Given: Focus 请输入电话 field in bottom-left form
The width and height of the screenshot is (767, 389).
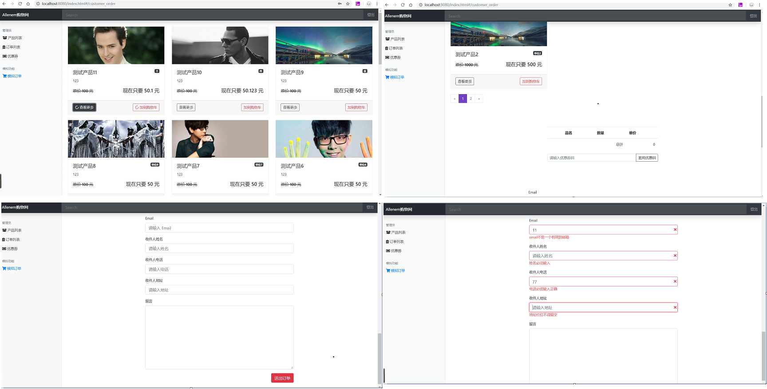Looking at the screenshot, I should 219,269.
